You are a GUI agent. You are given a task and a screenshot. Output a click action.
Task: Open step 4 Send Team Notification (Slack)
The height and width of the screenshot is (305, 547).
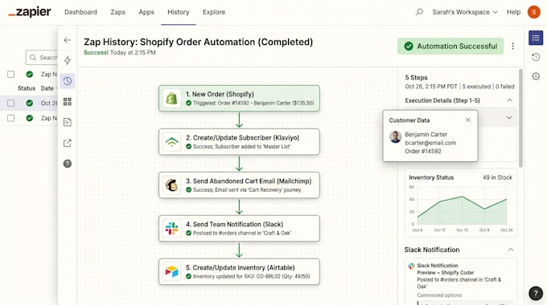[x=239, y=229]
